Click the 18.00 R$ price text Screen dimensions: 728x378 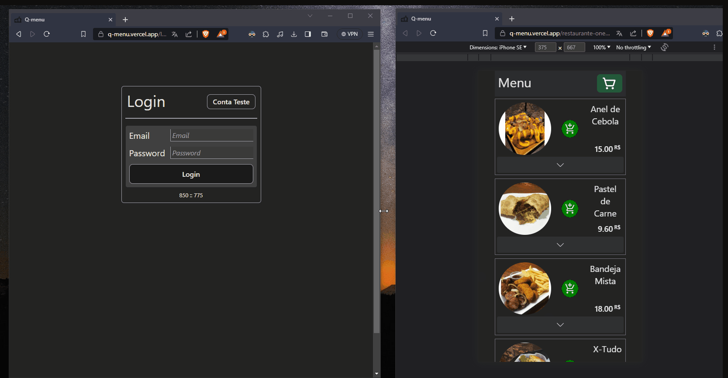pyautogui.click(x=607, y=309)
